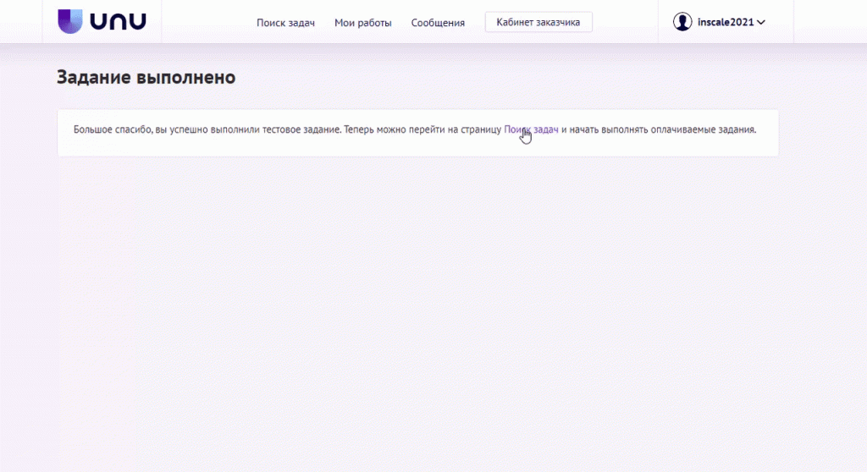Open the Сообщения navigation item
Viewport: 867px width, 472px height.
[x=438, y=23]
